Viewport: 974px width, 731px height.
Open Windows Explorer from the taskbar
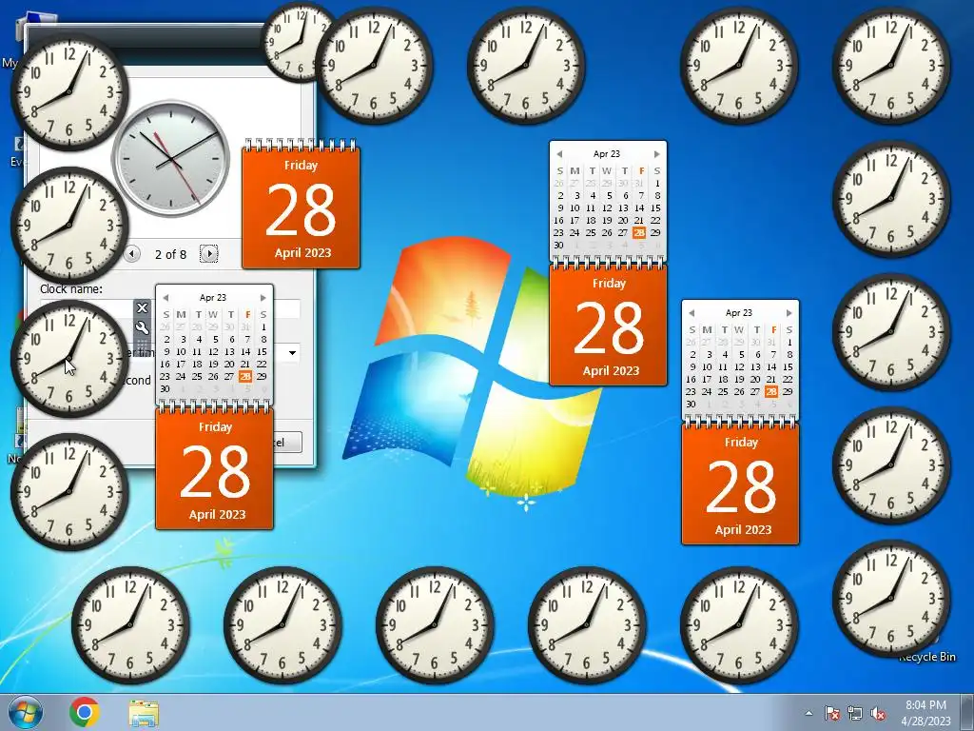(144, 713)
